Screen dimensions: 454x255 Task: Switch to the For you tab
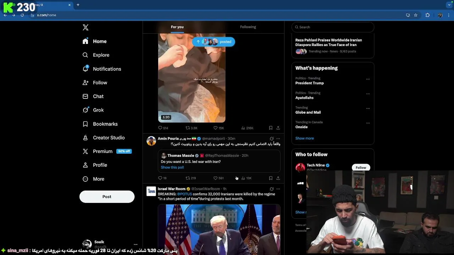pos(177,27)
